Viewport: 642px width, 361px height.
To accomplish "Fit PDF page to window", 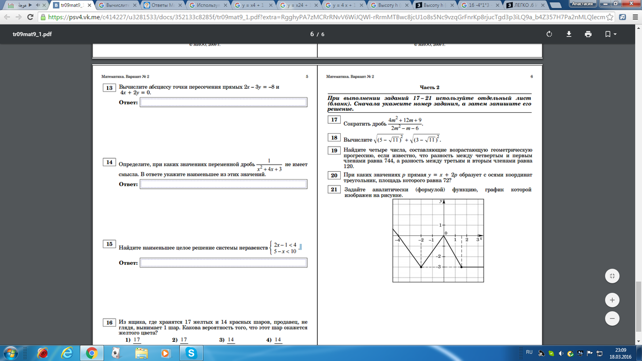I will tap(613, 276).
